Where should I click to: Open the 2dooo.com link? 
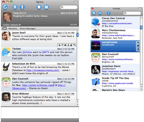click(19, 88)
